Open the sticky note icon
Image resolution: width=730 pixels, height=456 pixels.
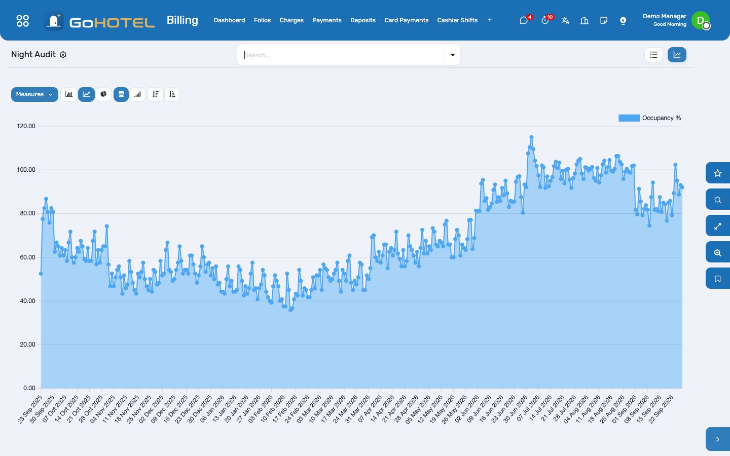point(604,20)
